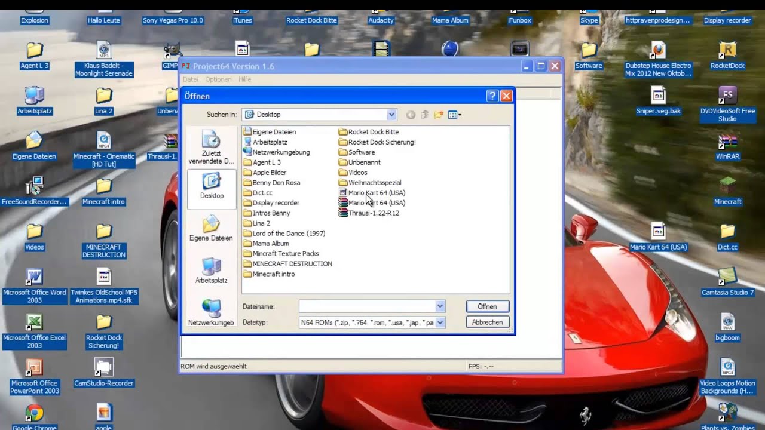Screen dimensions: 765x430
Task: Select Thrausi-1.22-R12 archive in the file list
Action: [369, 213]
